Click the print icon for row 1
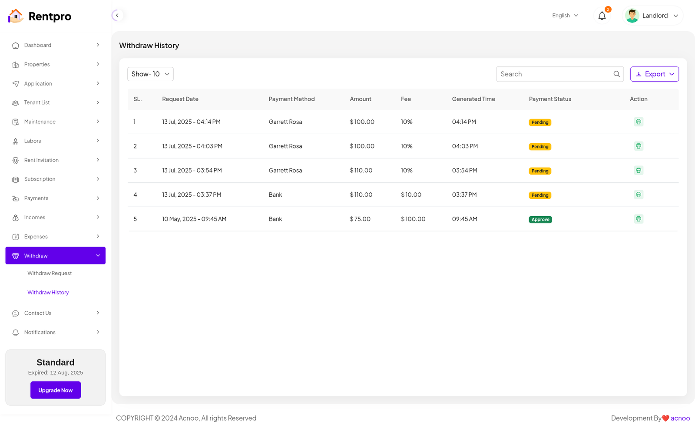This screenshot has width=695, height=432. pyautogui.click(x=638, y=122)
